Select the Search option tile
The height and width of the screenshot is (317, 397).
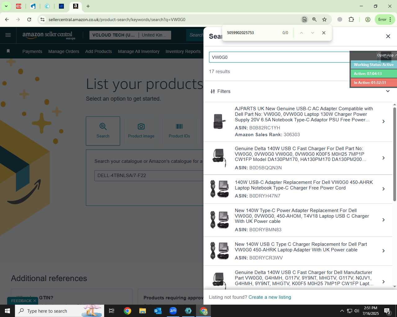point(103,131)
